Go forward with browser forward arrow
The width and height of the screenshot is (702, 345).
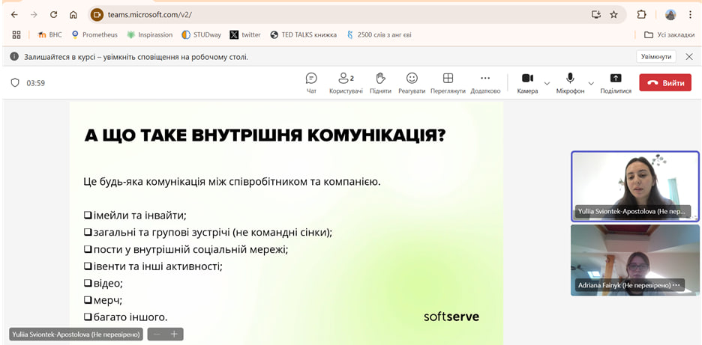[x=34, y=15]
